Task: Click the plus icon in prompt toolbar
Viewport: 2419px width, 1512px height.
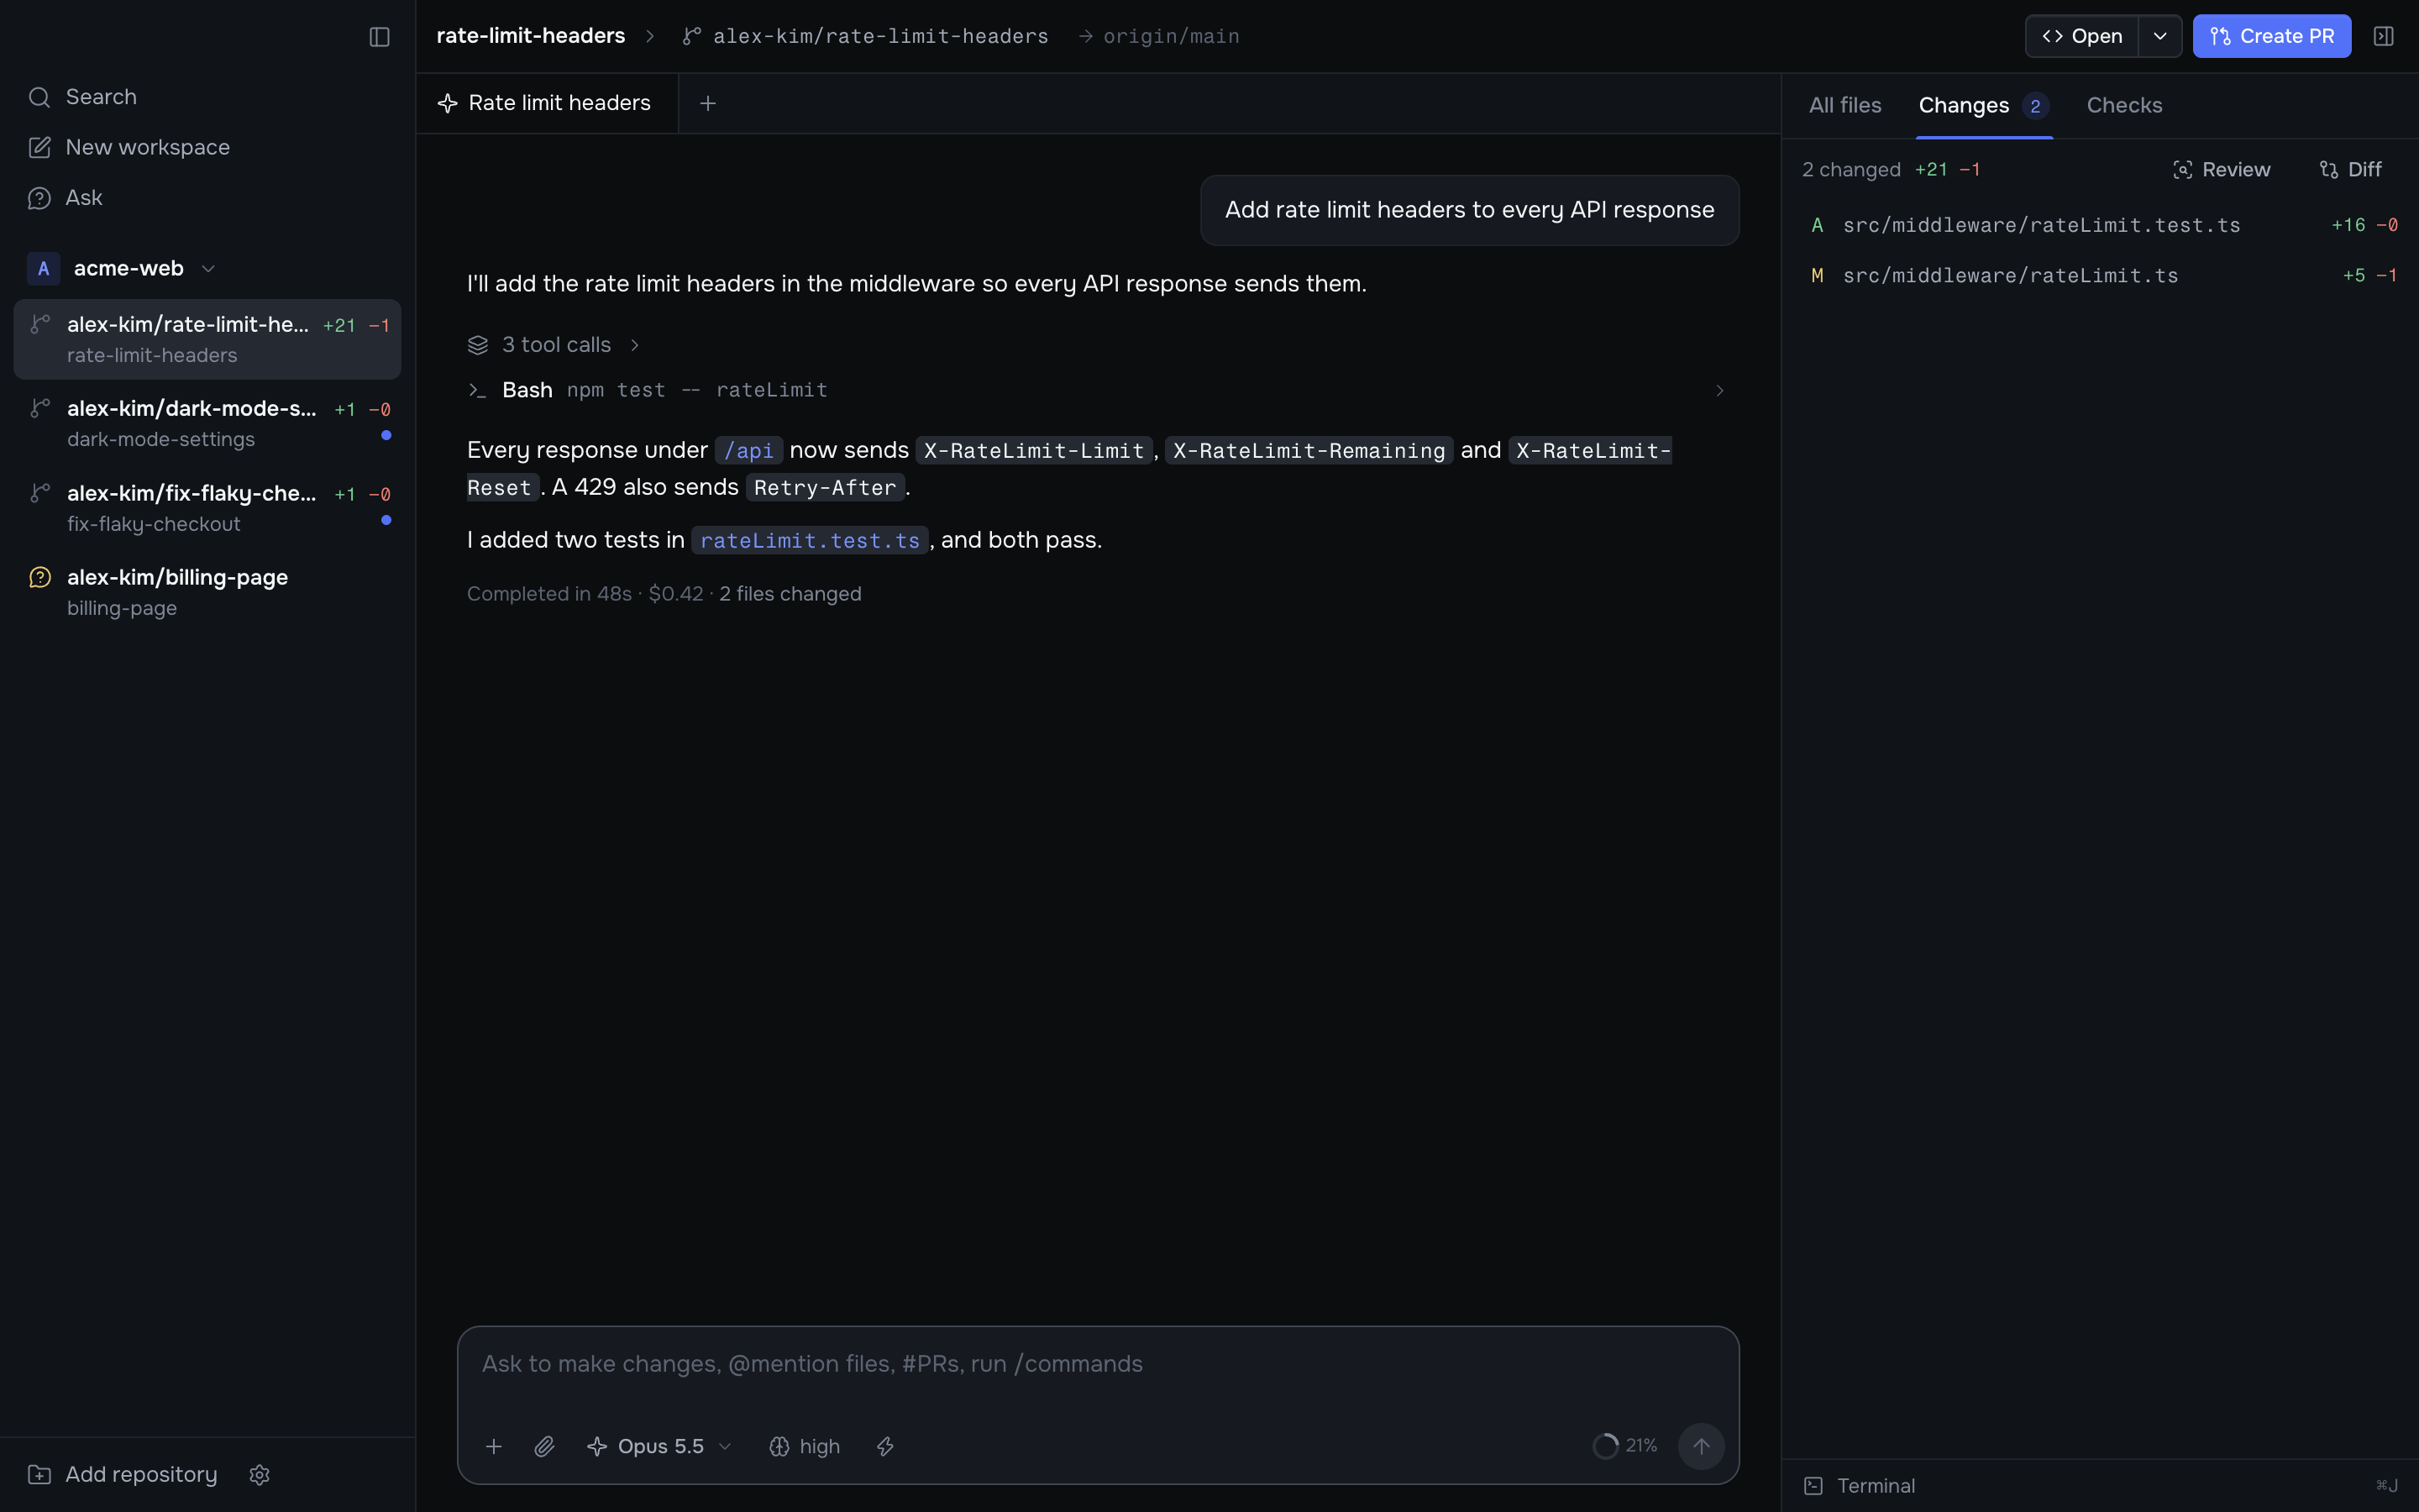Action: click(x=494, y=1446)
